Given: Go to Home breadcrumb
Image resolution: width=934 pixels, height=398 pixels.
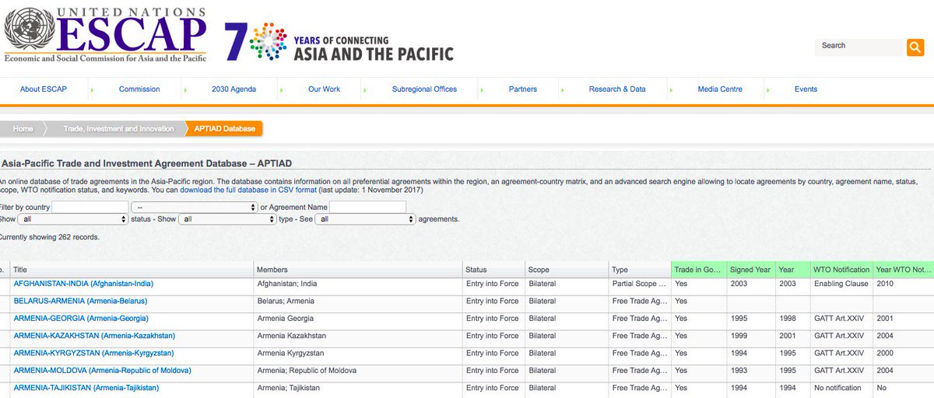Looking at the screenshot, I should pyautogui.click(x=23, y=129).
